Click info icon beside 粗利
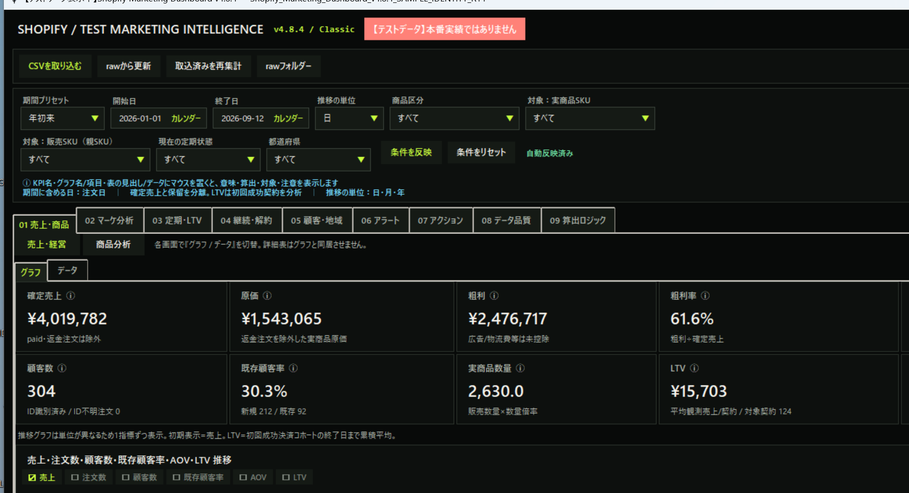This screenshot has height=493, width=909. [494, 295]
